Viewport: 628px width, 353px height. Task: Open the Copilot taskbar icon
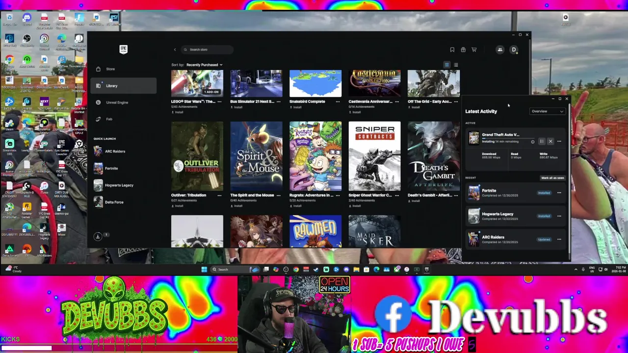(x=276, y=269)
